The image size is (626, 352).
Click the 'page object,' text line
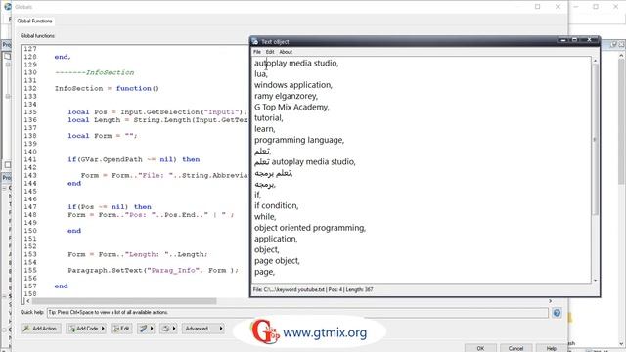click(277, 261)
